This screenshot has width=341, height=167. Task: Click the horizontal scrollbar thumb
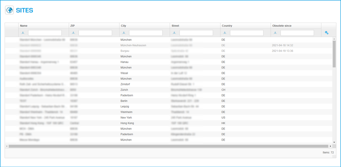pos(169,146)
